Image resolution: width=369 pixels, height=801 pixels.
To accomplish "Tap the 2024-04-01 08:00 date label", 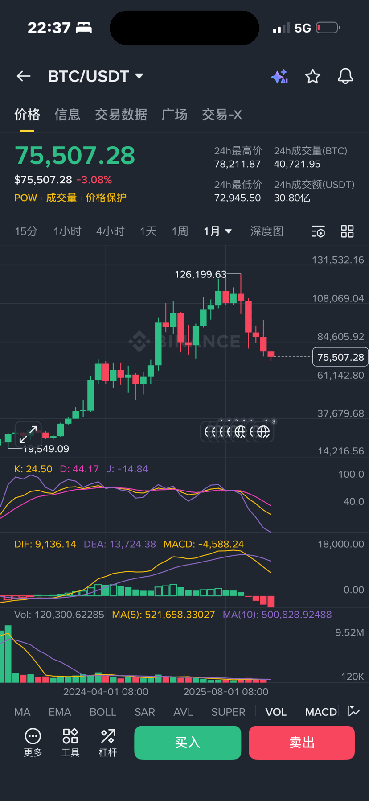I will (x=106, y=692).
